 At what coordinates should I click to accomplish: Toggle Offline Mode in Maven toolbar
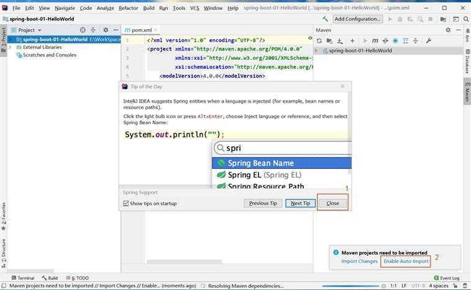385,40
